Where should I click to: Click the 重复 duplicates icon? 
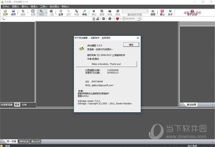pos(102,12)
